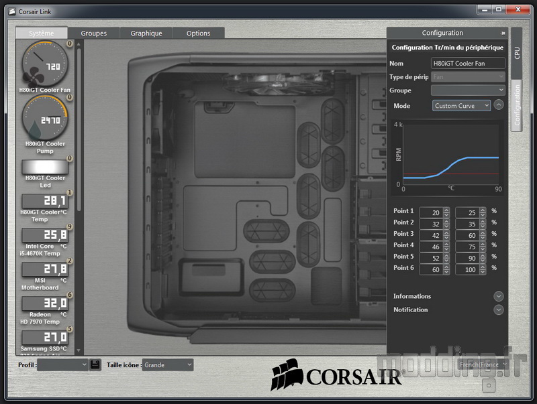Click the Configuration panel header
The width and height of the screenshot is (537, 404).
pyautogui.click(x=447, y=33)
